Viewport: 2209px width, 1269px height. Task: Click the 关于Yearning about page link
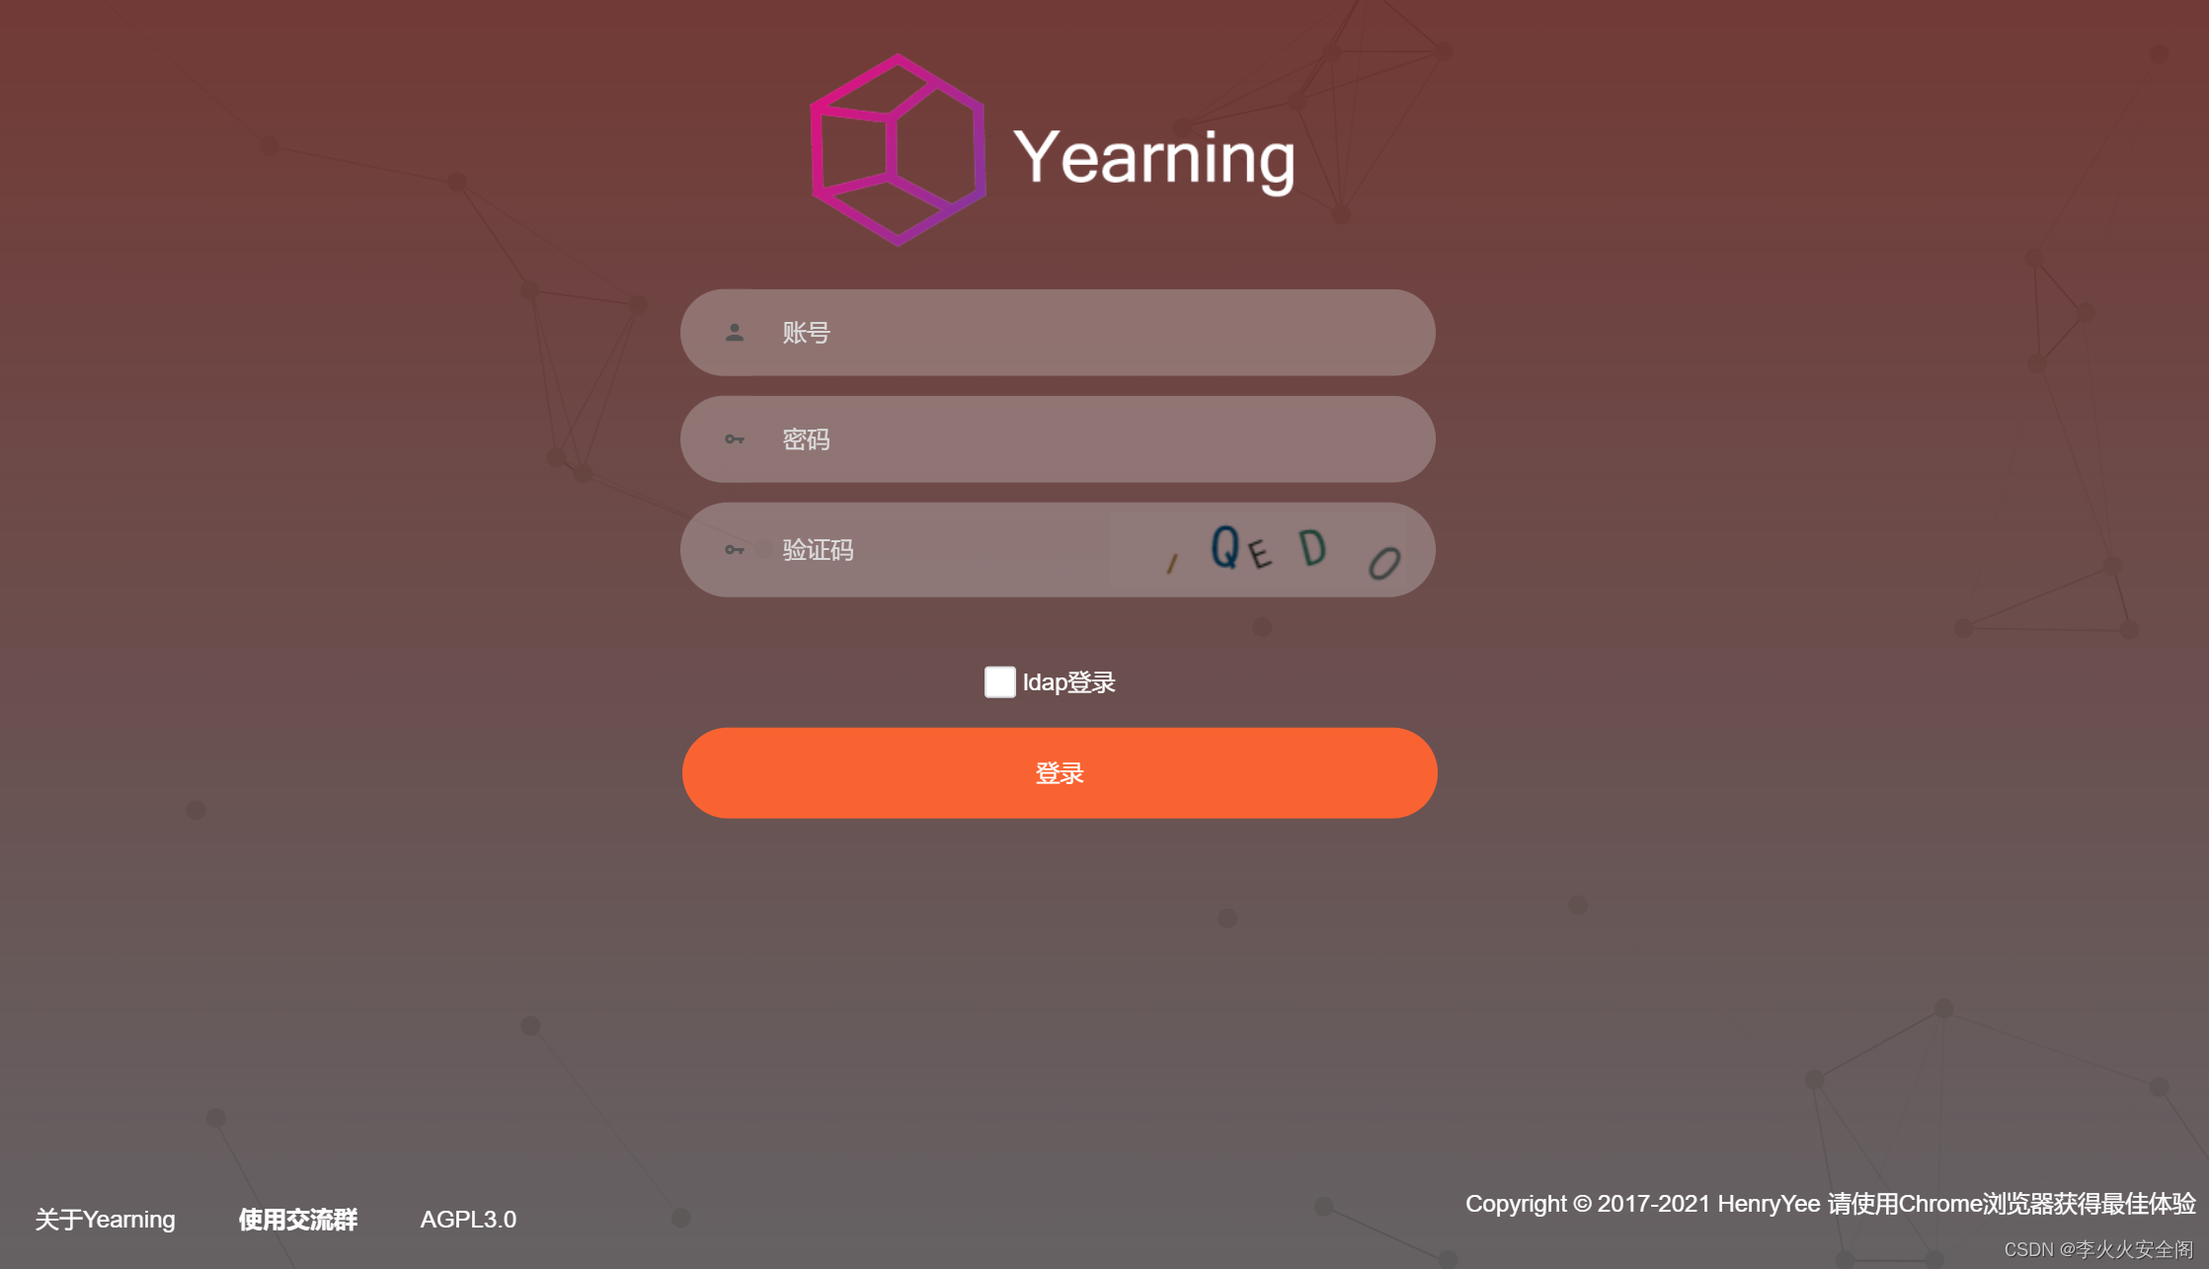pyautogui.click(x=107, y=1219)
